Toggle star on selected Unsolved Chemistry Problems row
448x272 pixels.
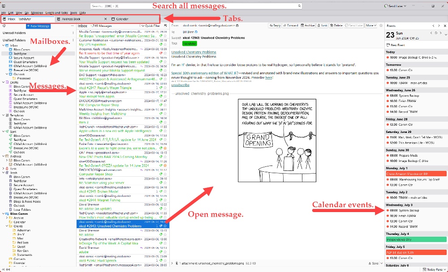pos(165,226)
